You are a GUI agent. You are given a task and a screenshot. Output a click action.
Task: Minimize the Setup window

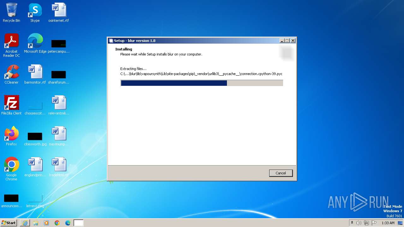pyautogui.click(x=282, y=41)
